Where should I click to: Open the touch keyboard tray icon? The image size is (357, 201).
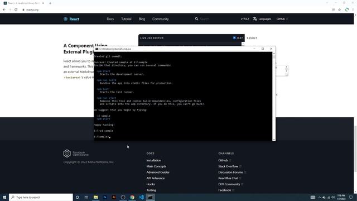(x=313, y=197)
